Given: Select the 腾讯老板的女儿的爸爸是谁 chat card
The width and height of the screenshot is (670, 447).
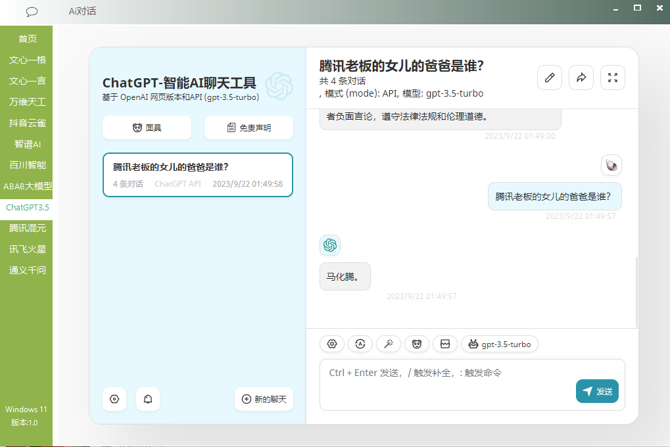Looking at the screenshot, I should pyautogui.click(x=198, y=175).
